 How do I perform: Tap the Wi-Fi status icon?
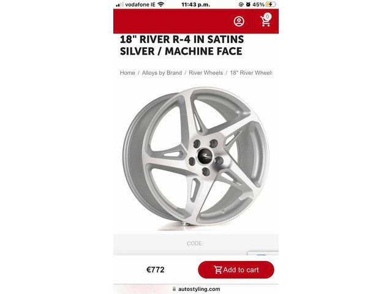pos(161,4)
